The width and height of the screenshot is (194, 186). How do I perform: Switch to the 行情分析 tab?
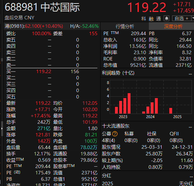click(125, 26)
